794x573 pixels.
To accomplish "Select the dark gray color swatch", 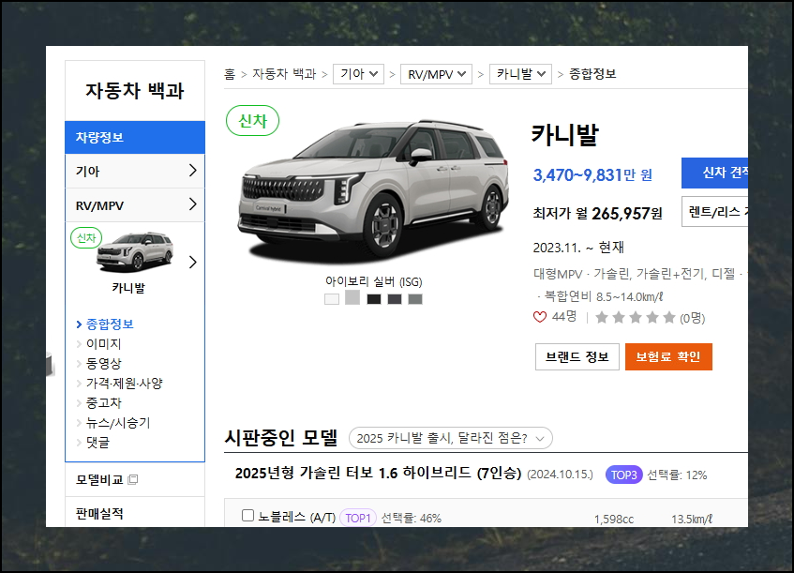I will pyautogui.click(x=395, y=299).
